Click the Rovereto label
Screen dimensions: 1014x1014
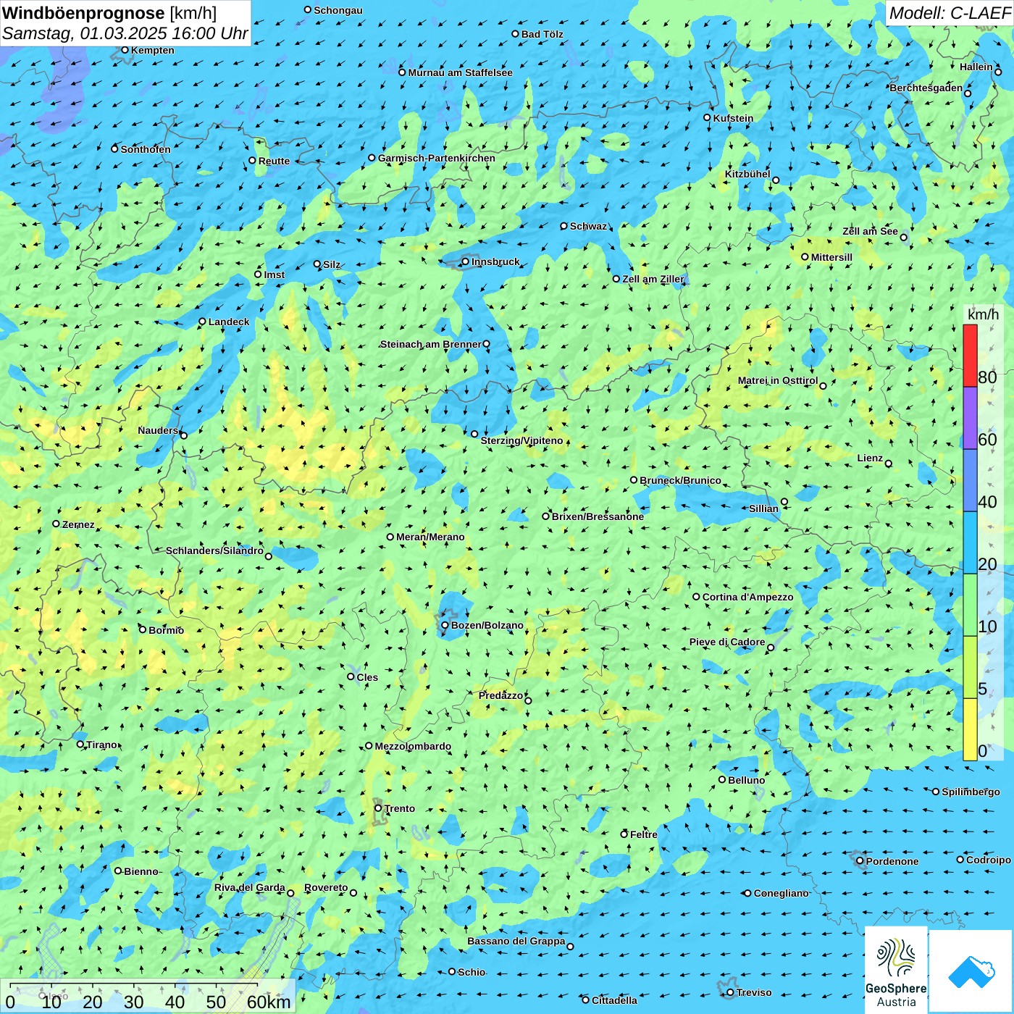coord(326,887)
